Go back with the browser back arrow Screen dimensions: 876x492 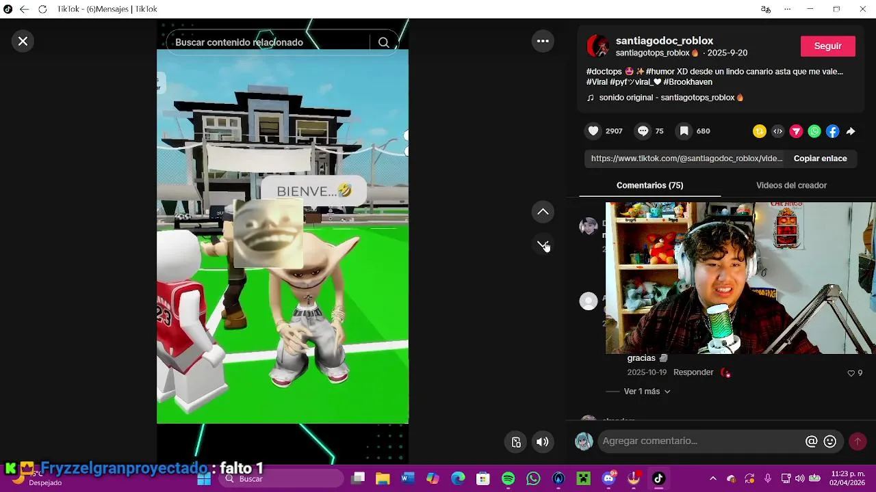click(x=24, y=9)
